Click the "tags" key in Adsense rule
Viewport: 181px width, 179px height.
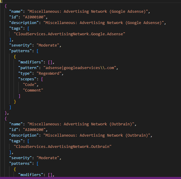[x=16, y=28]
